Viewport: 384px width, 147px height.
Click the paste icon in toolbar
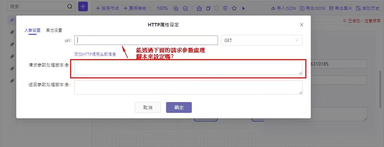point(217,8)
